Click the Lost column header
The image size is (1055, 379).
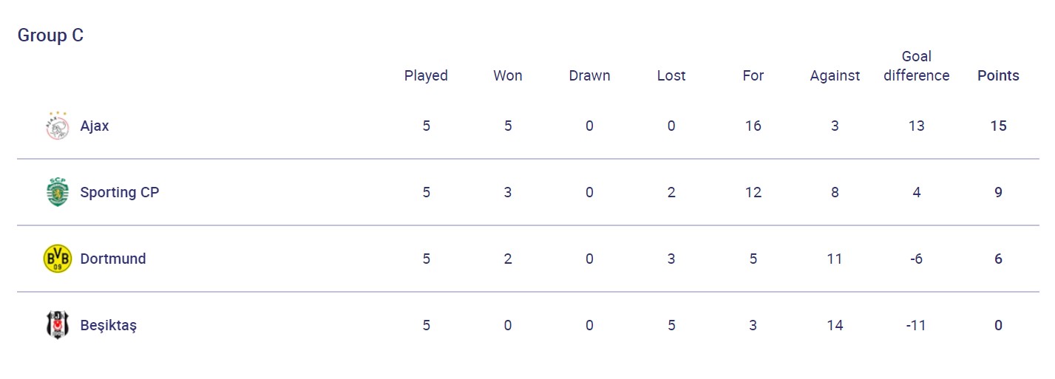(671, 75)
